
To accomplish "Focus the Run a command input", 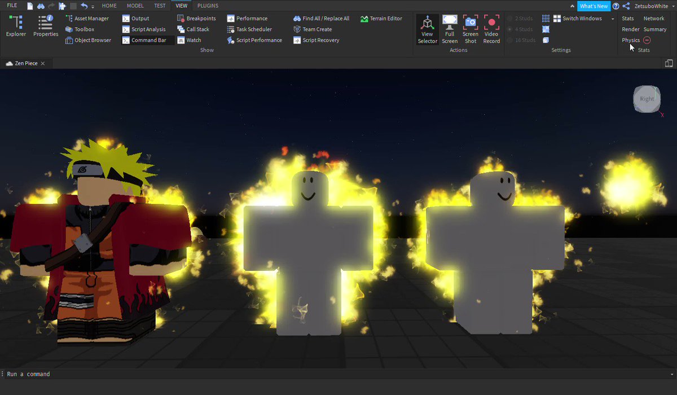I will 338,374.
